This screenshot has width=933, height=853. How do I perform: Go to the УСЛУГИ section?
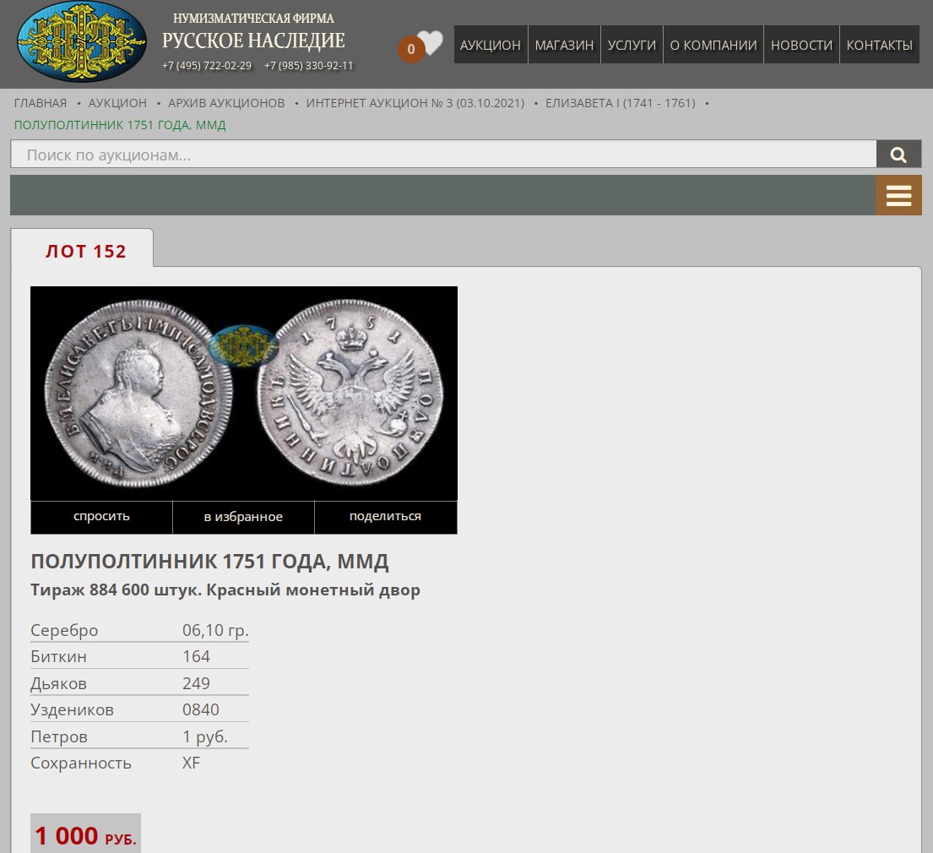coord(632,45)
